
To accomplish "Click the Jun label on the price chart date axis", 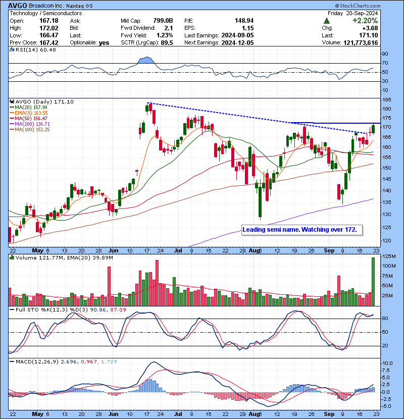I will tap(113, 251).
